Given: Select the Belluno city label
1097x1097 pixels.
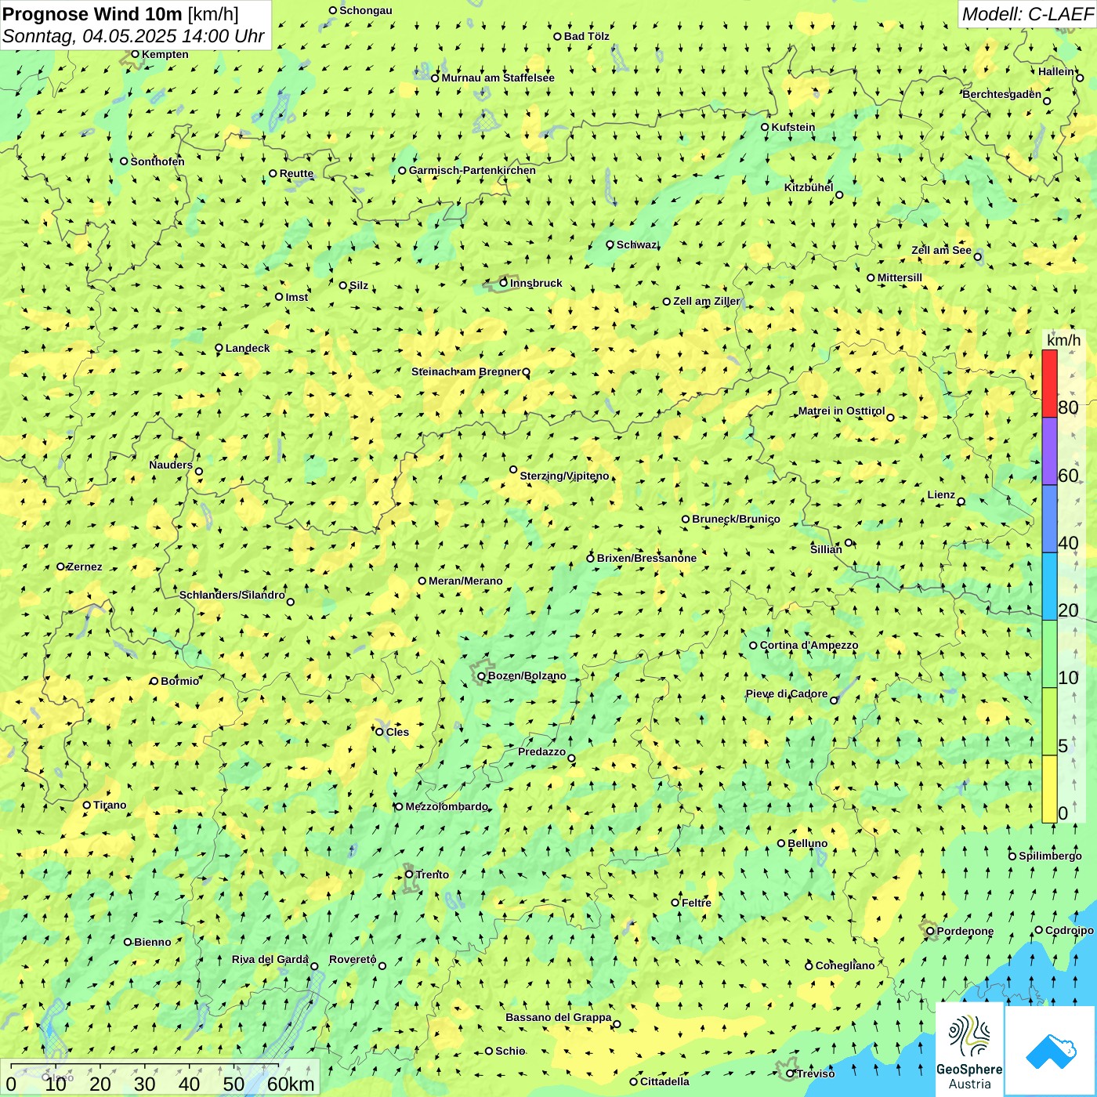Looking at the screenshot, I should click(x=807, y=843).
